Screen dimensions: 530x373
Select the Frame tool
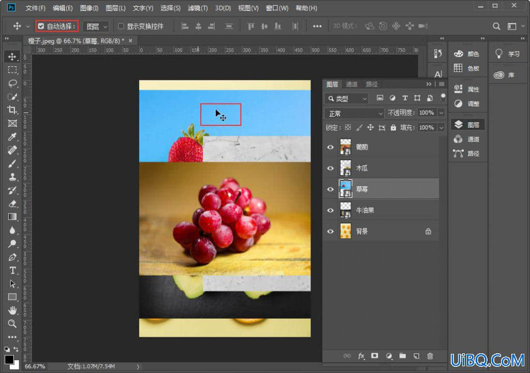[x=12, y=123]
